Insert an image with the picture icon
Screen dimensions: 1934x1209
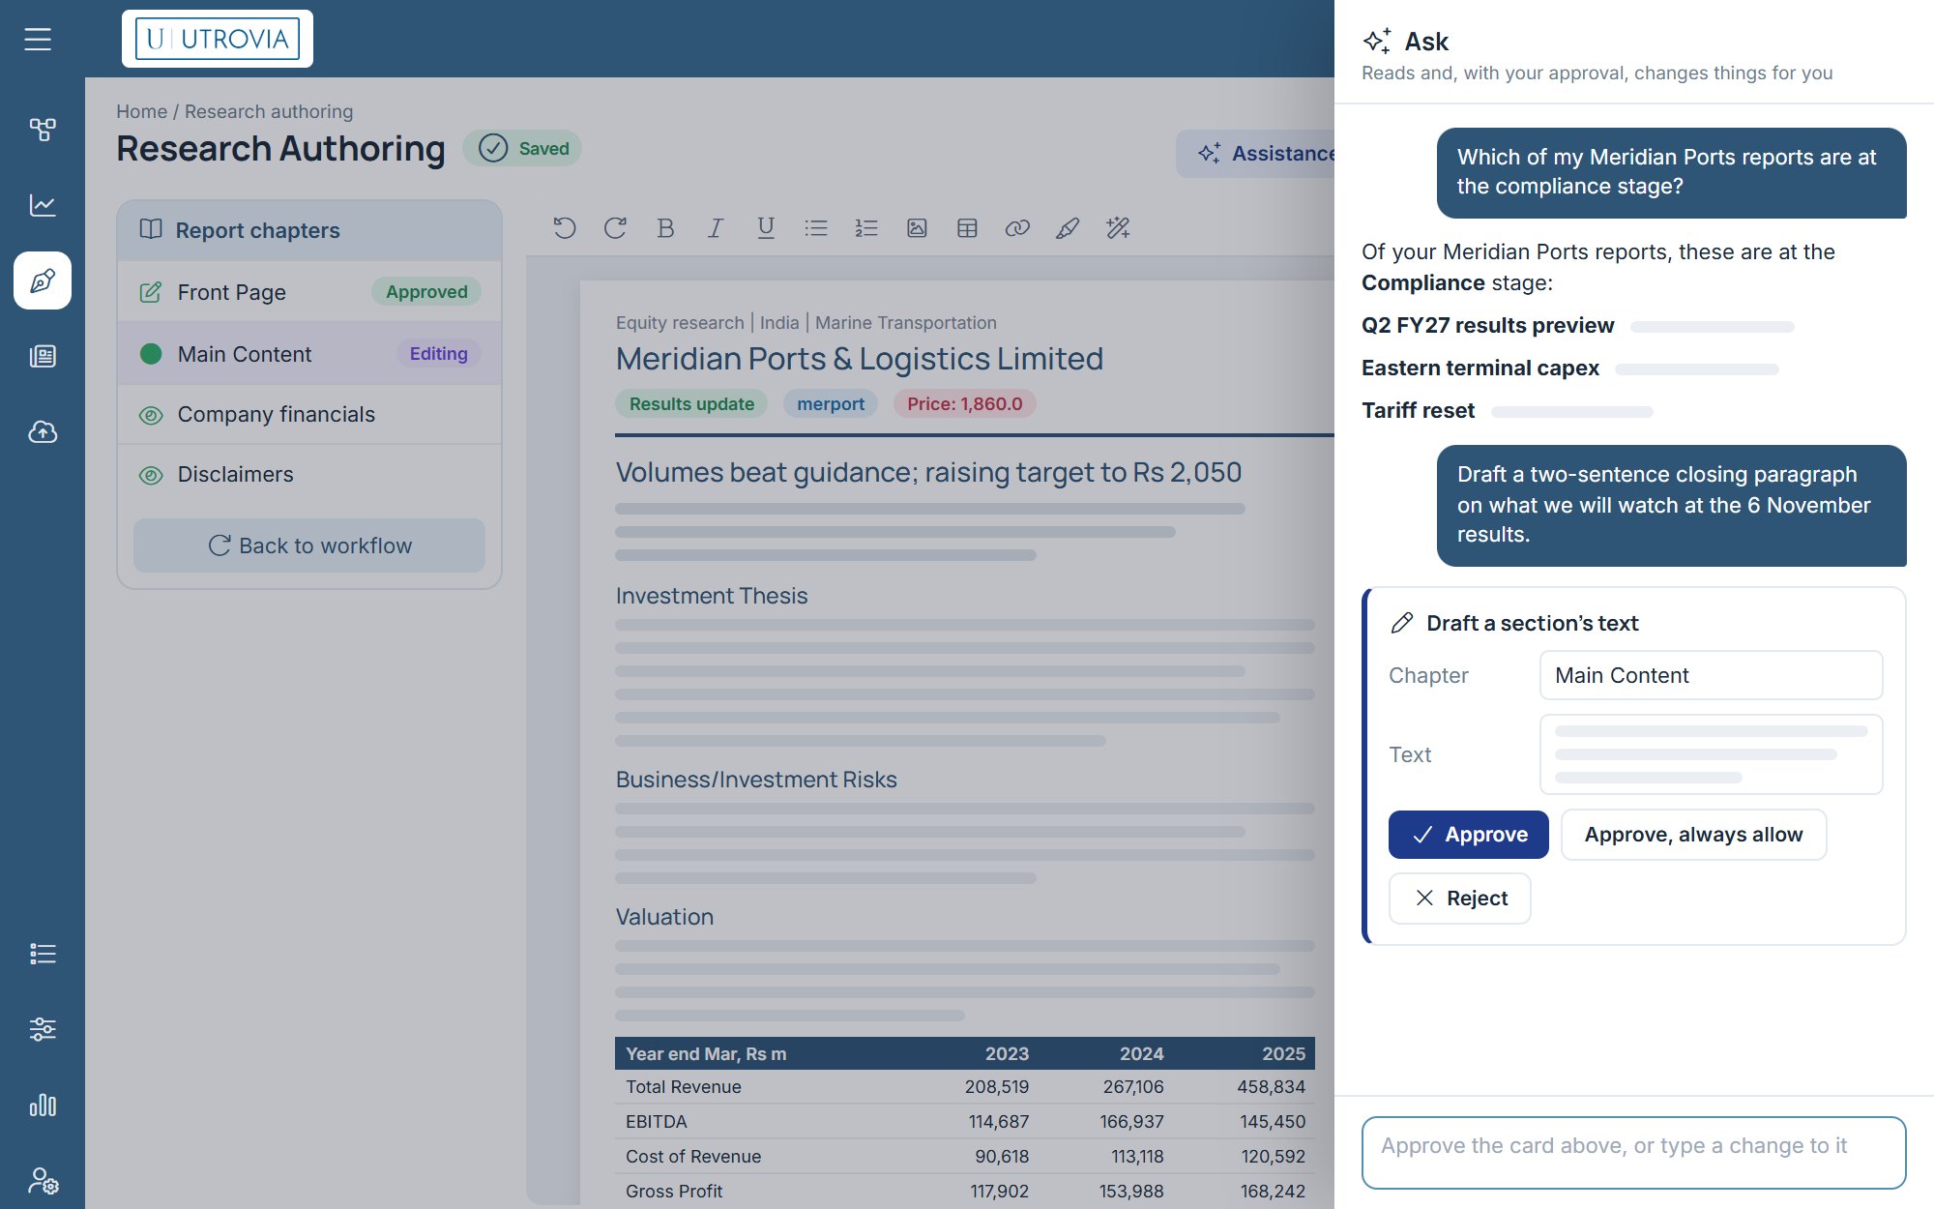click(x=917, y=228)
